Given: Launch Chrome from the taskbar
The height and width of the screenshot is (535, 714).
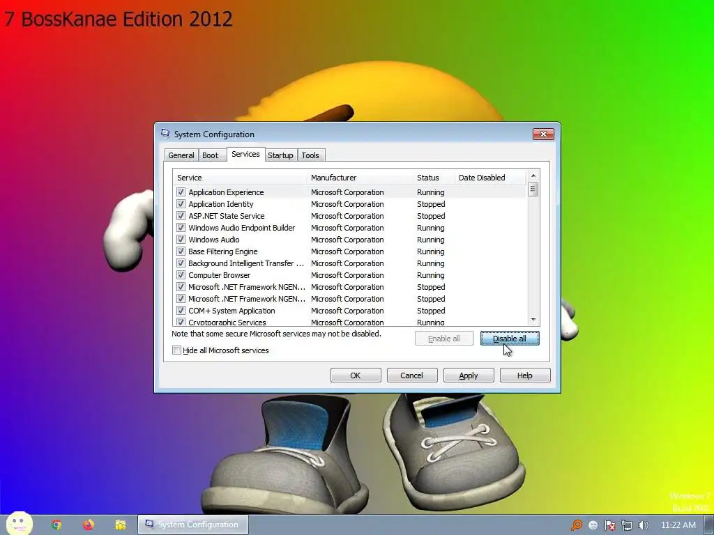Looking at the screenshot, I should (56, 525).
